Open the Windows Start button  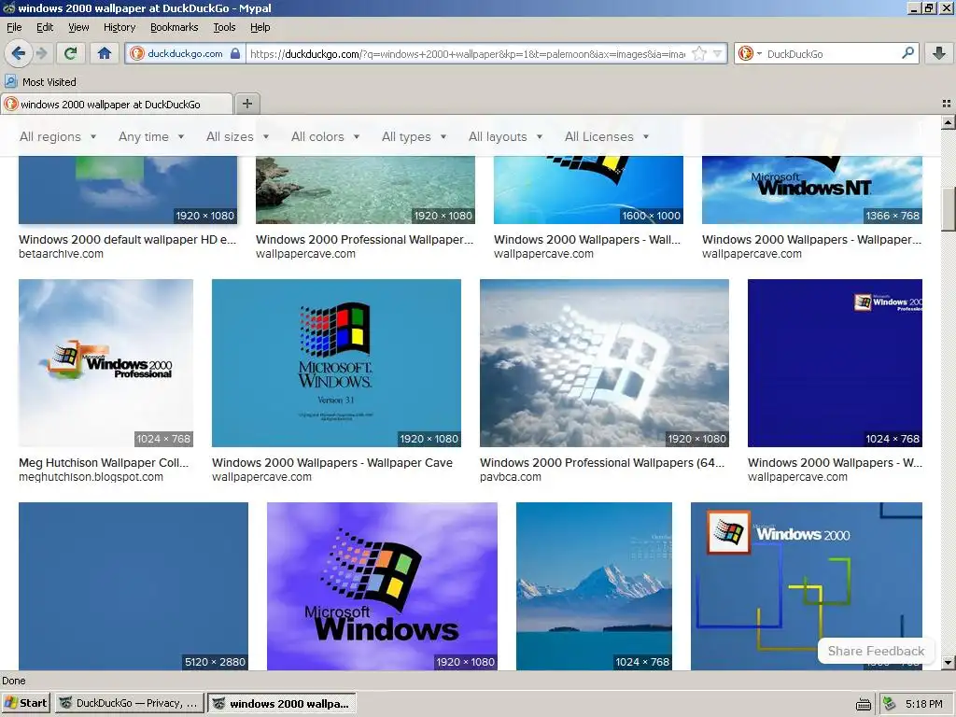pos(26,703)
